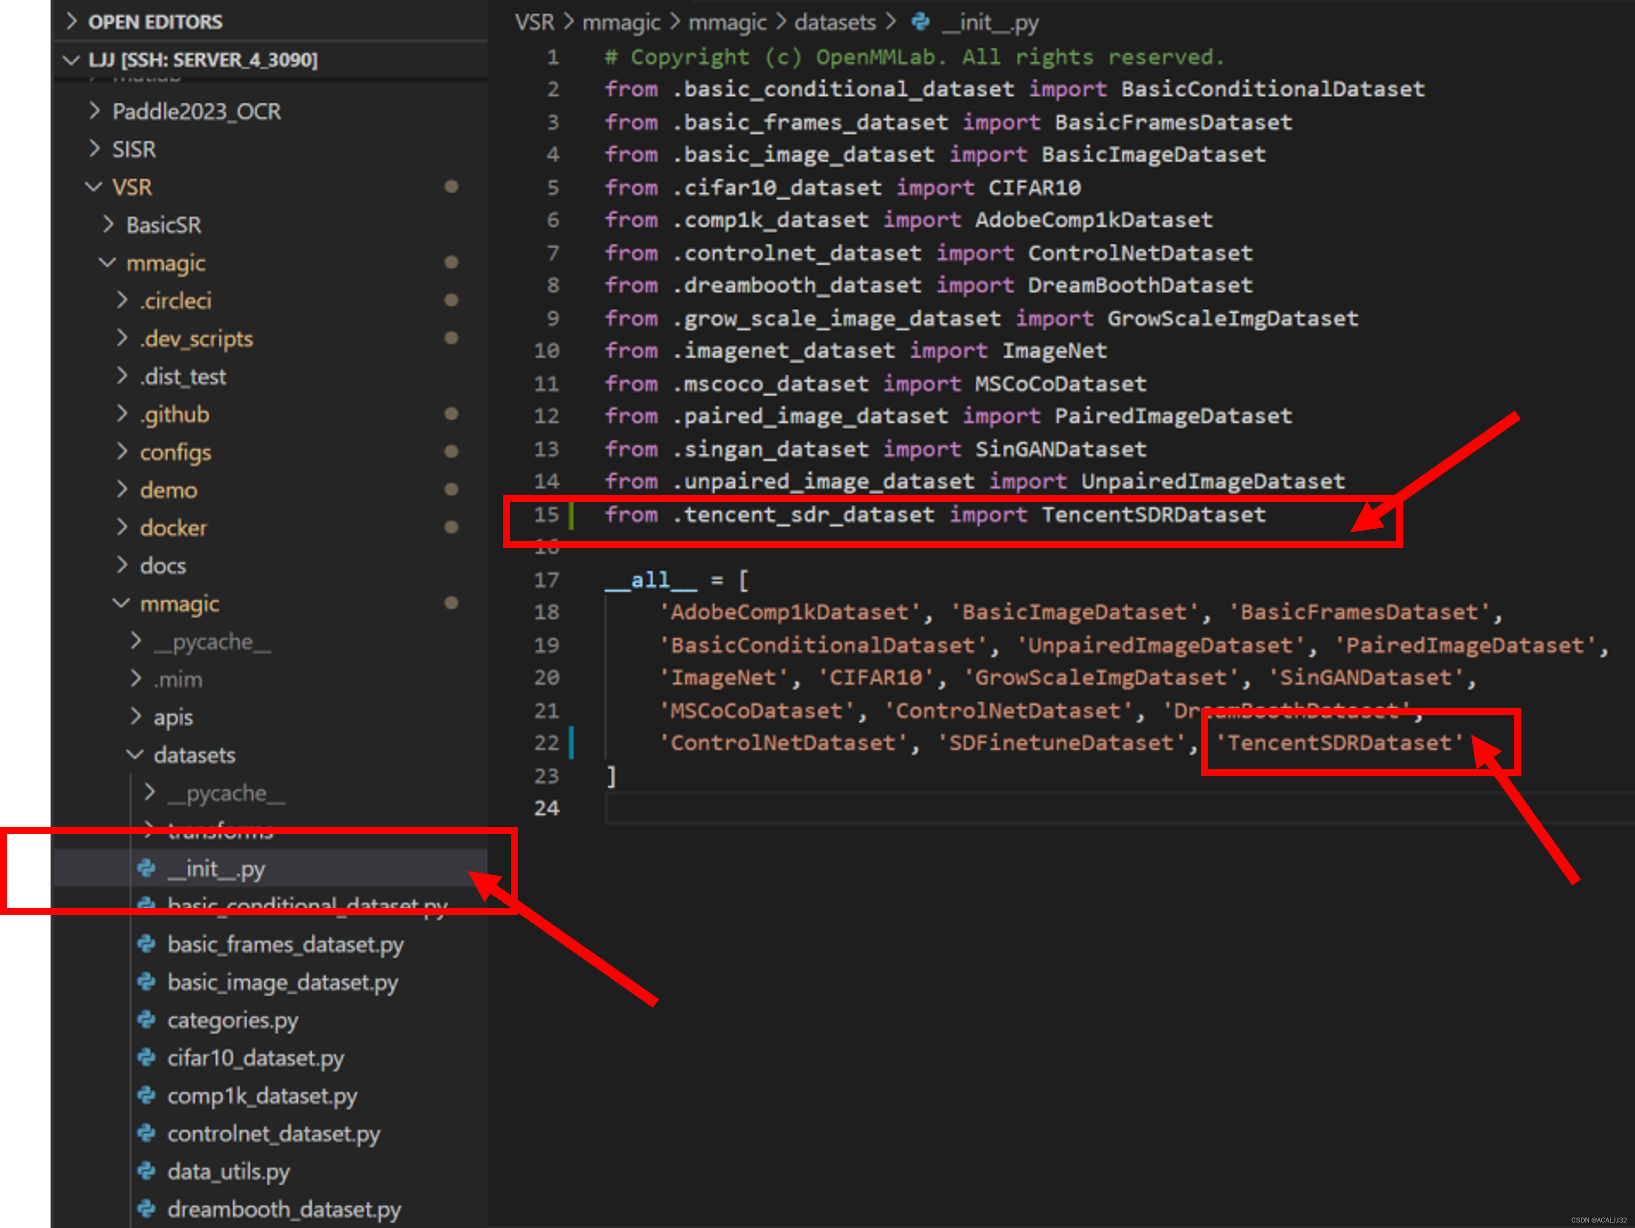Click Python icon next to basic_frames_dataset.py

click(x=146, y=943)
